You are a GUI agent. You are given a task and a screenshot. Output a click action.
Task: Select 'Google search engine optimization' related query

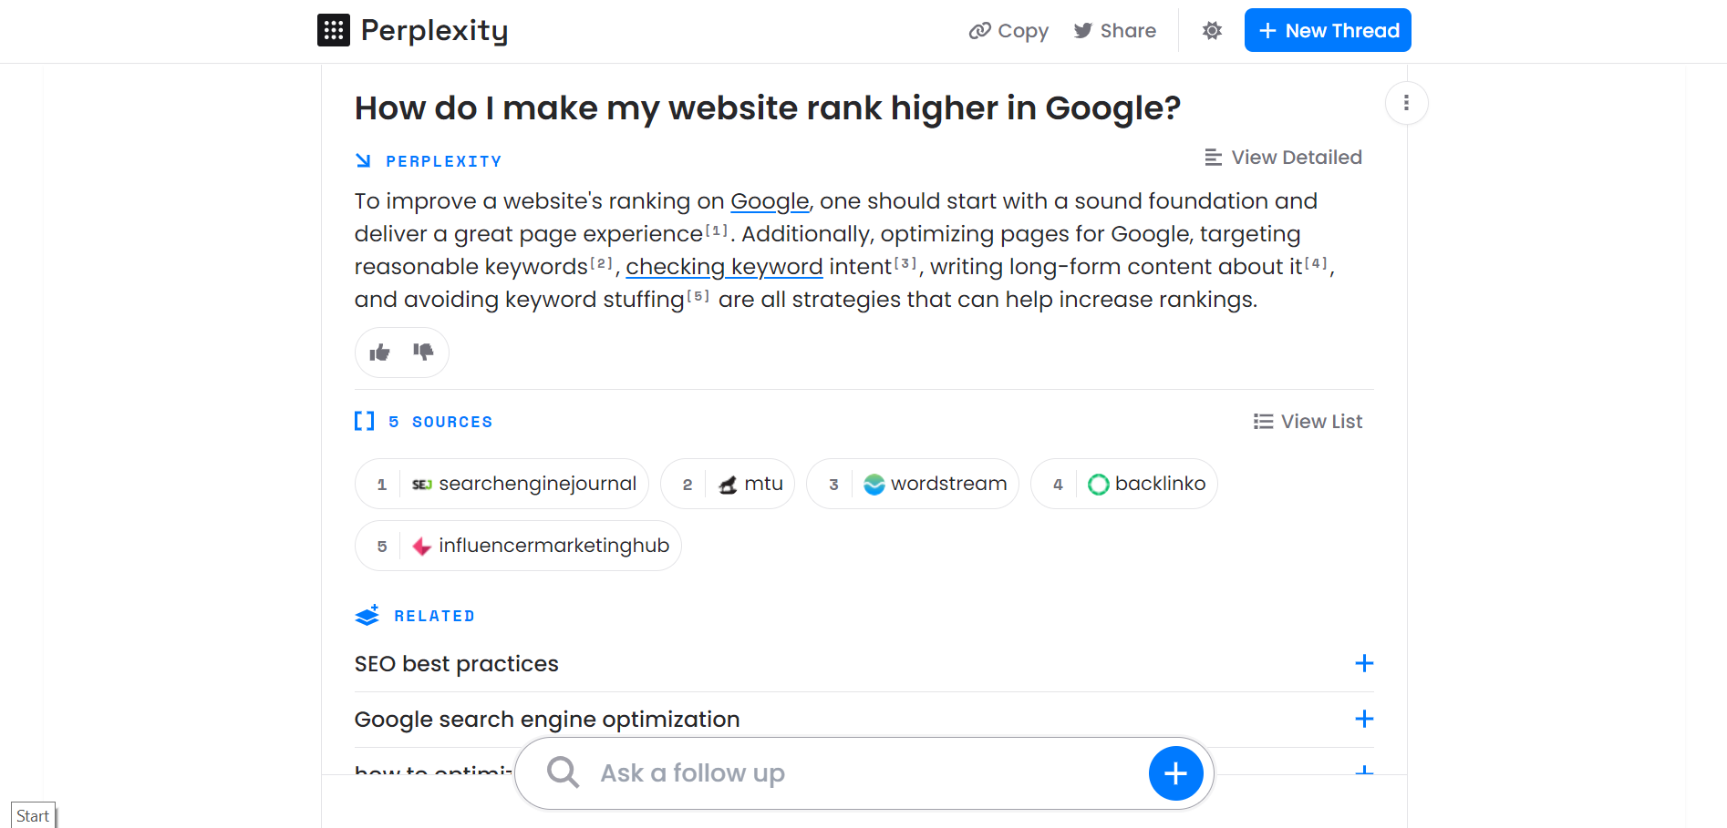coord(547,720)
